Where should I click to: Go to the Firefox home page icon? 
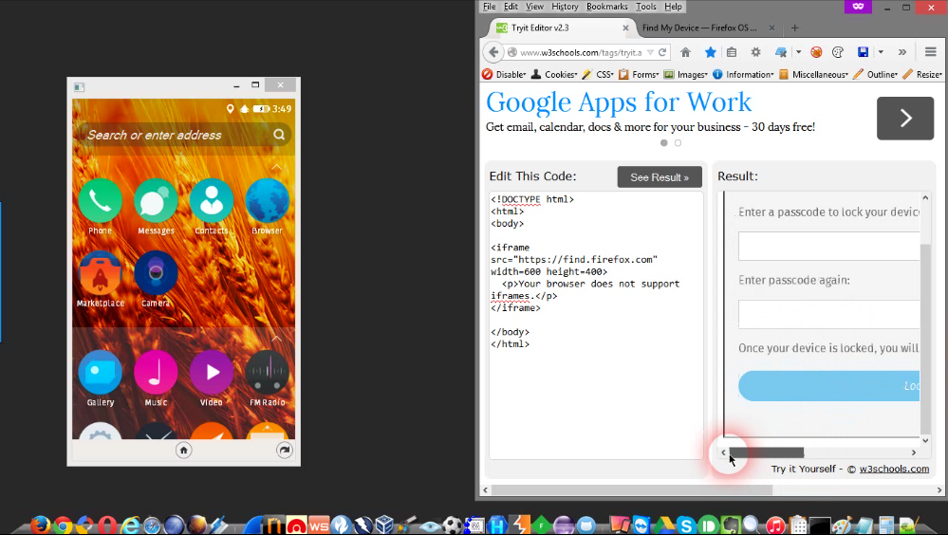(x=685, y=52)
